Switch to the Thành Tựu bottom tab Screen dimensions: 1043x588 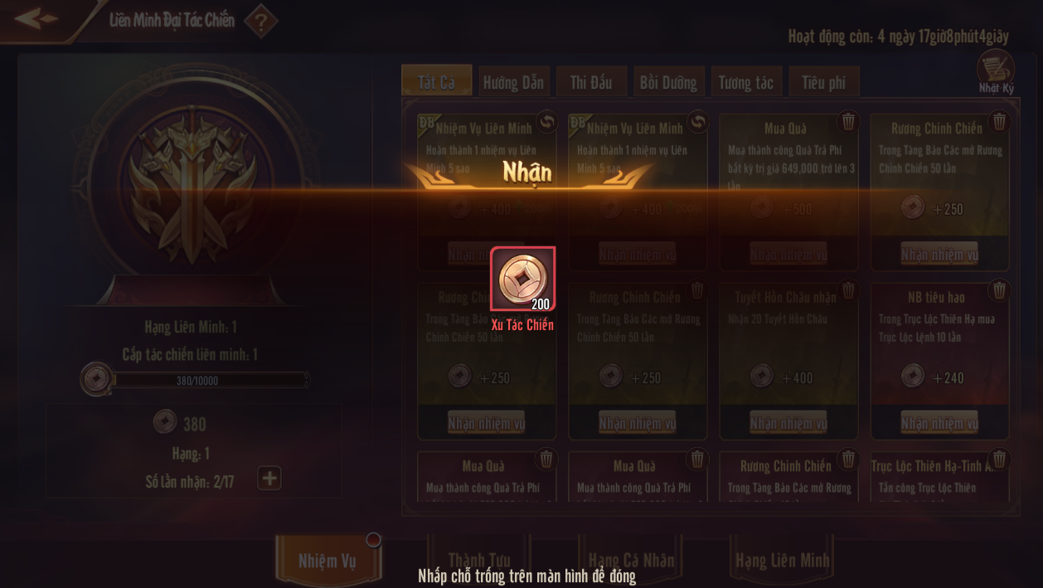pyautogui.click(x=479, y=561)
